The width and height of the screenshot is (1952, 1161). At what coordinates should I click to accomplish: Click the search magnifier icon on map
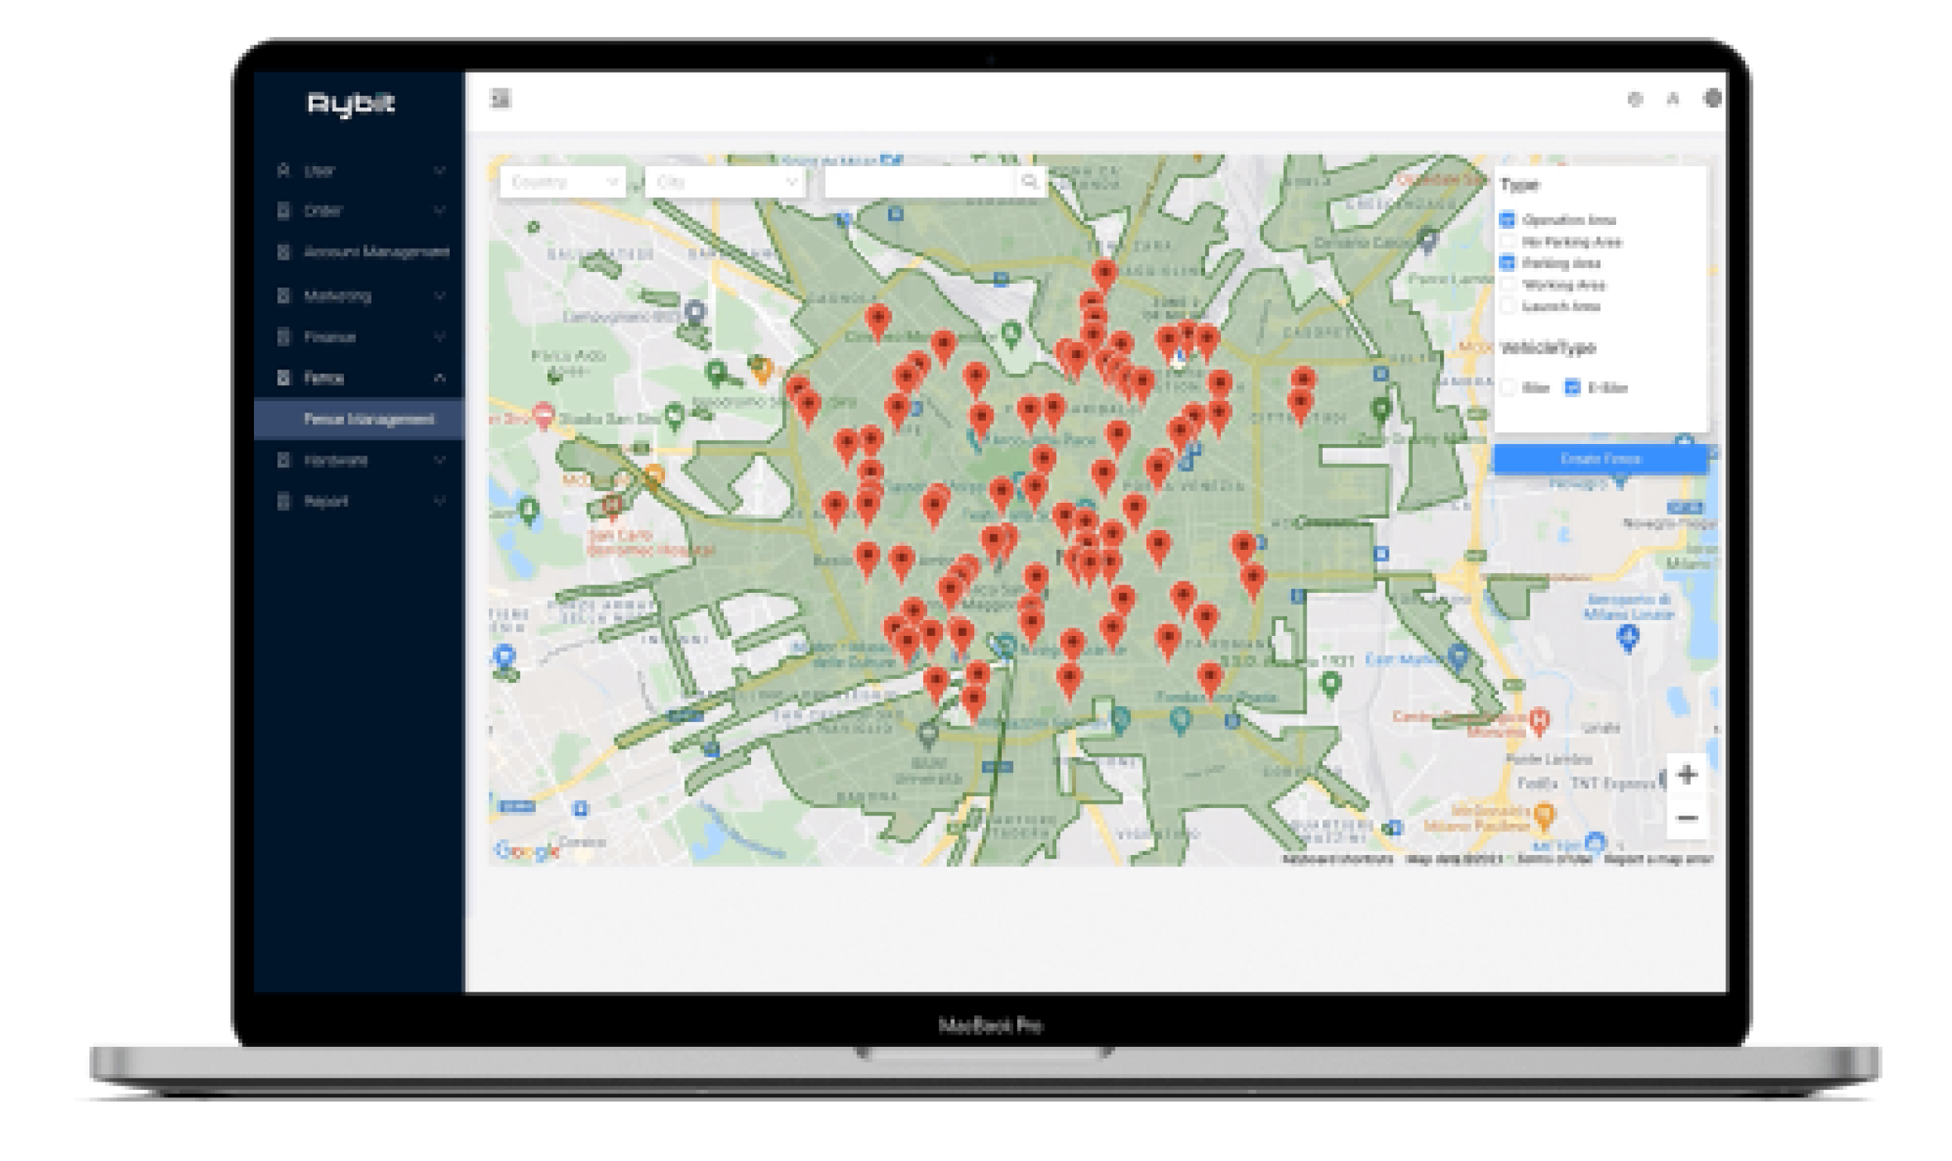coord(1029,182)
